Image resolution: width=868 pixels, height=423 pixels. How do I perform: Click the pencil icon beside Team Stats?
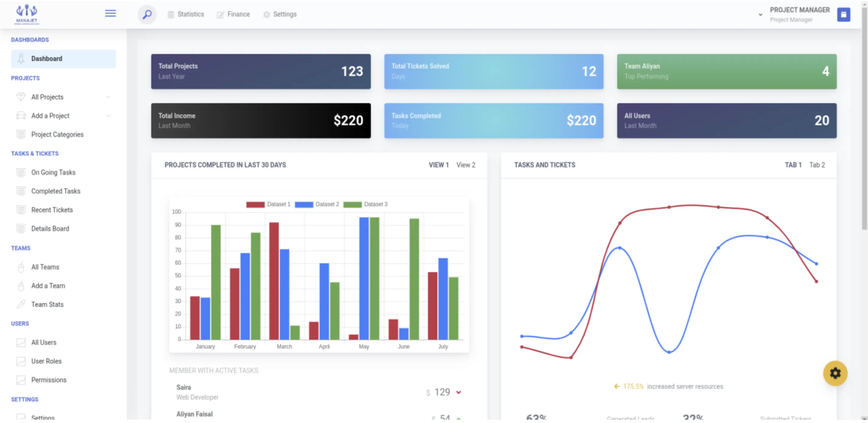(21, 304)
